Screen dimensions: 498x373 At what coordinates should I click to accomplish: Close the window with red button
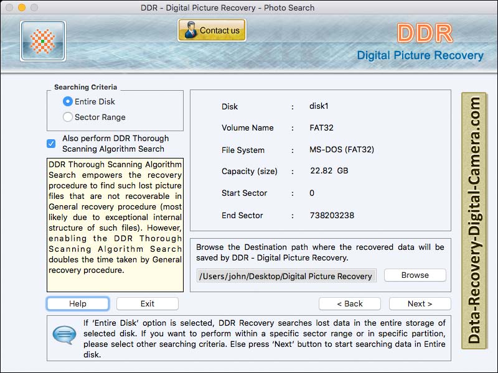coord(9,7)
